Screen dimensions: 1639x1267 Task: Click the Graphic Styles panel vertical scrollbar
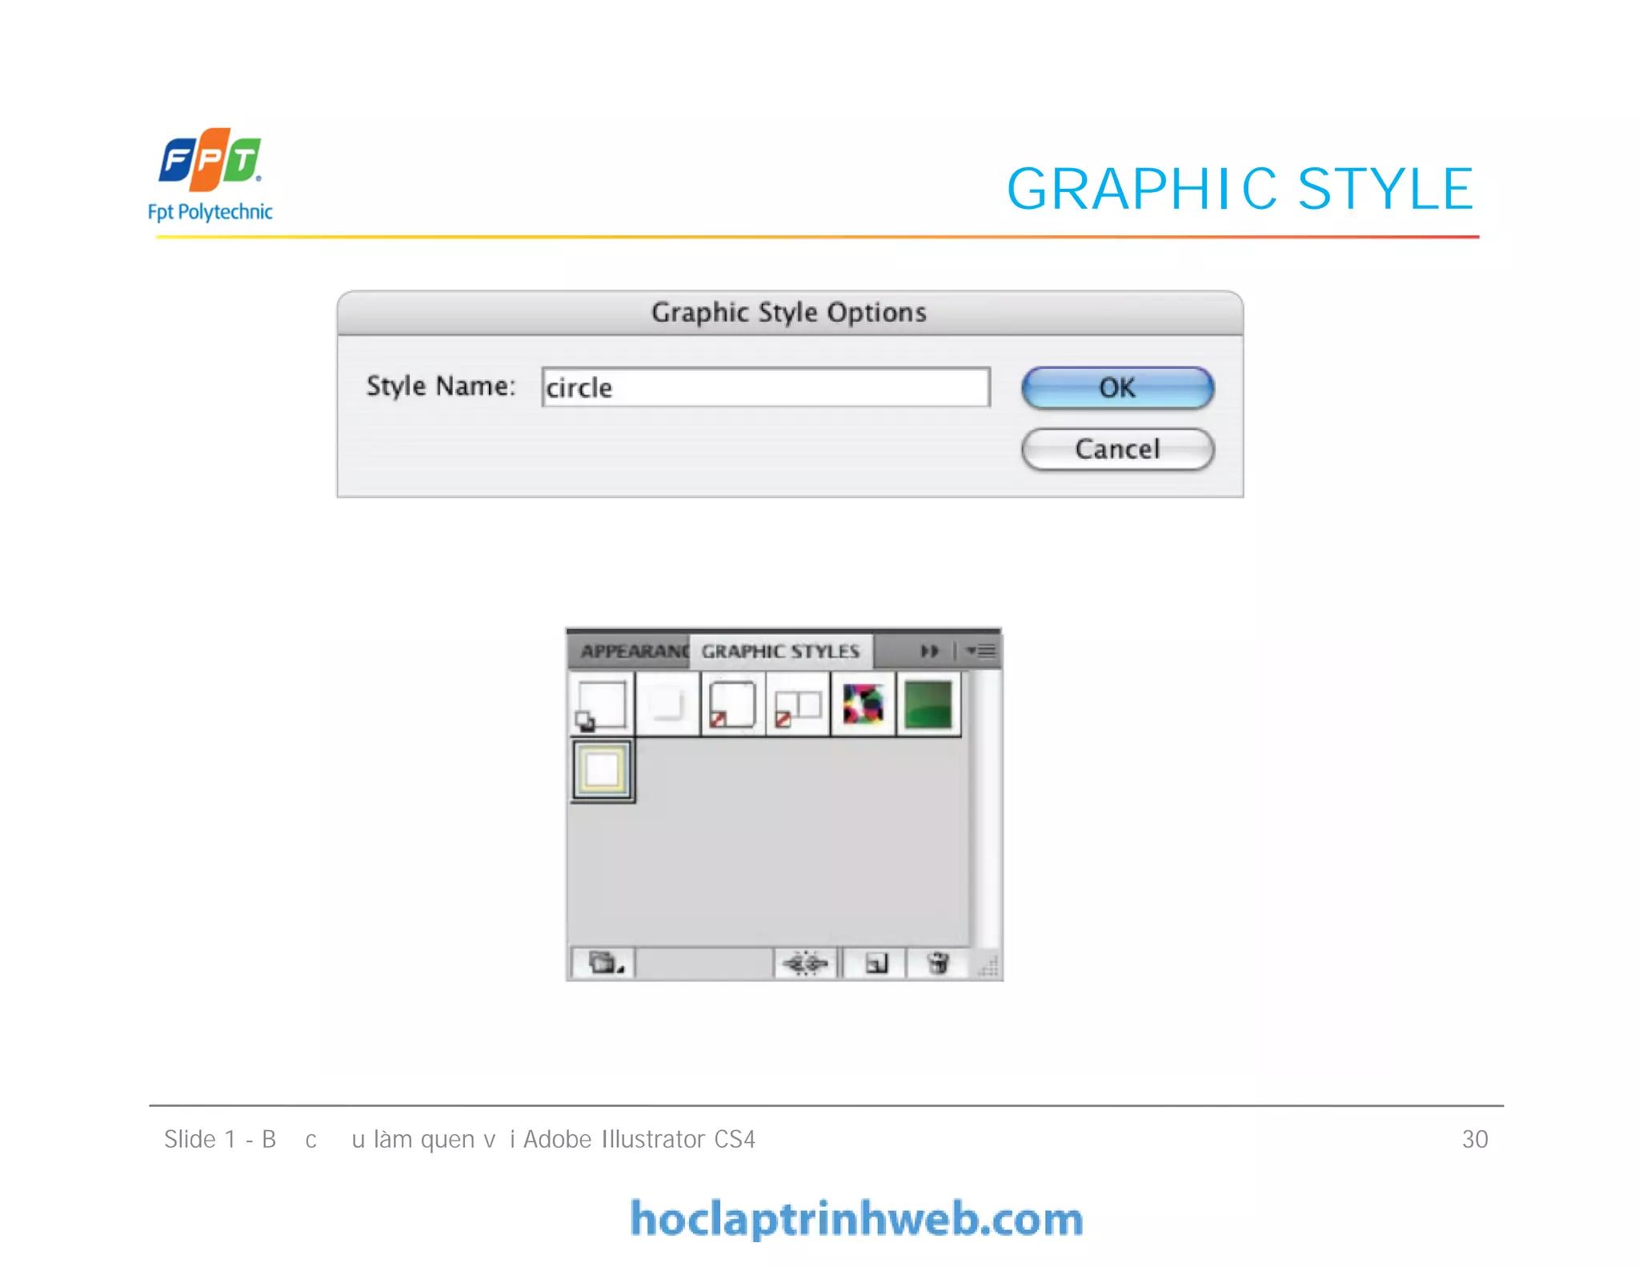pyautogui.click(x=987, y=808)
